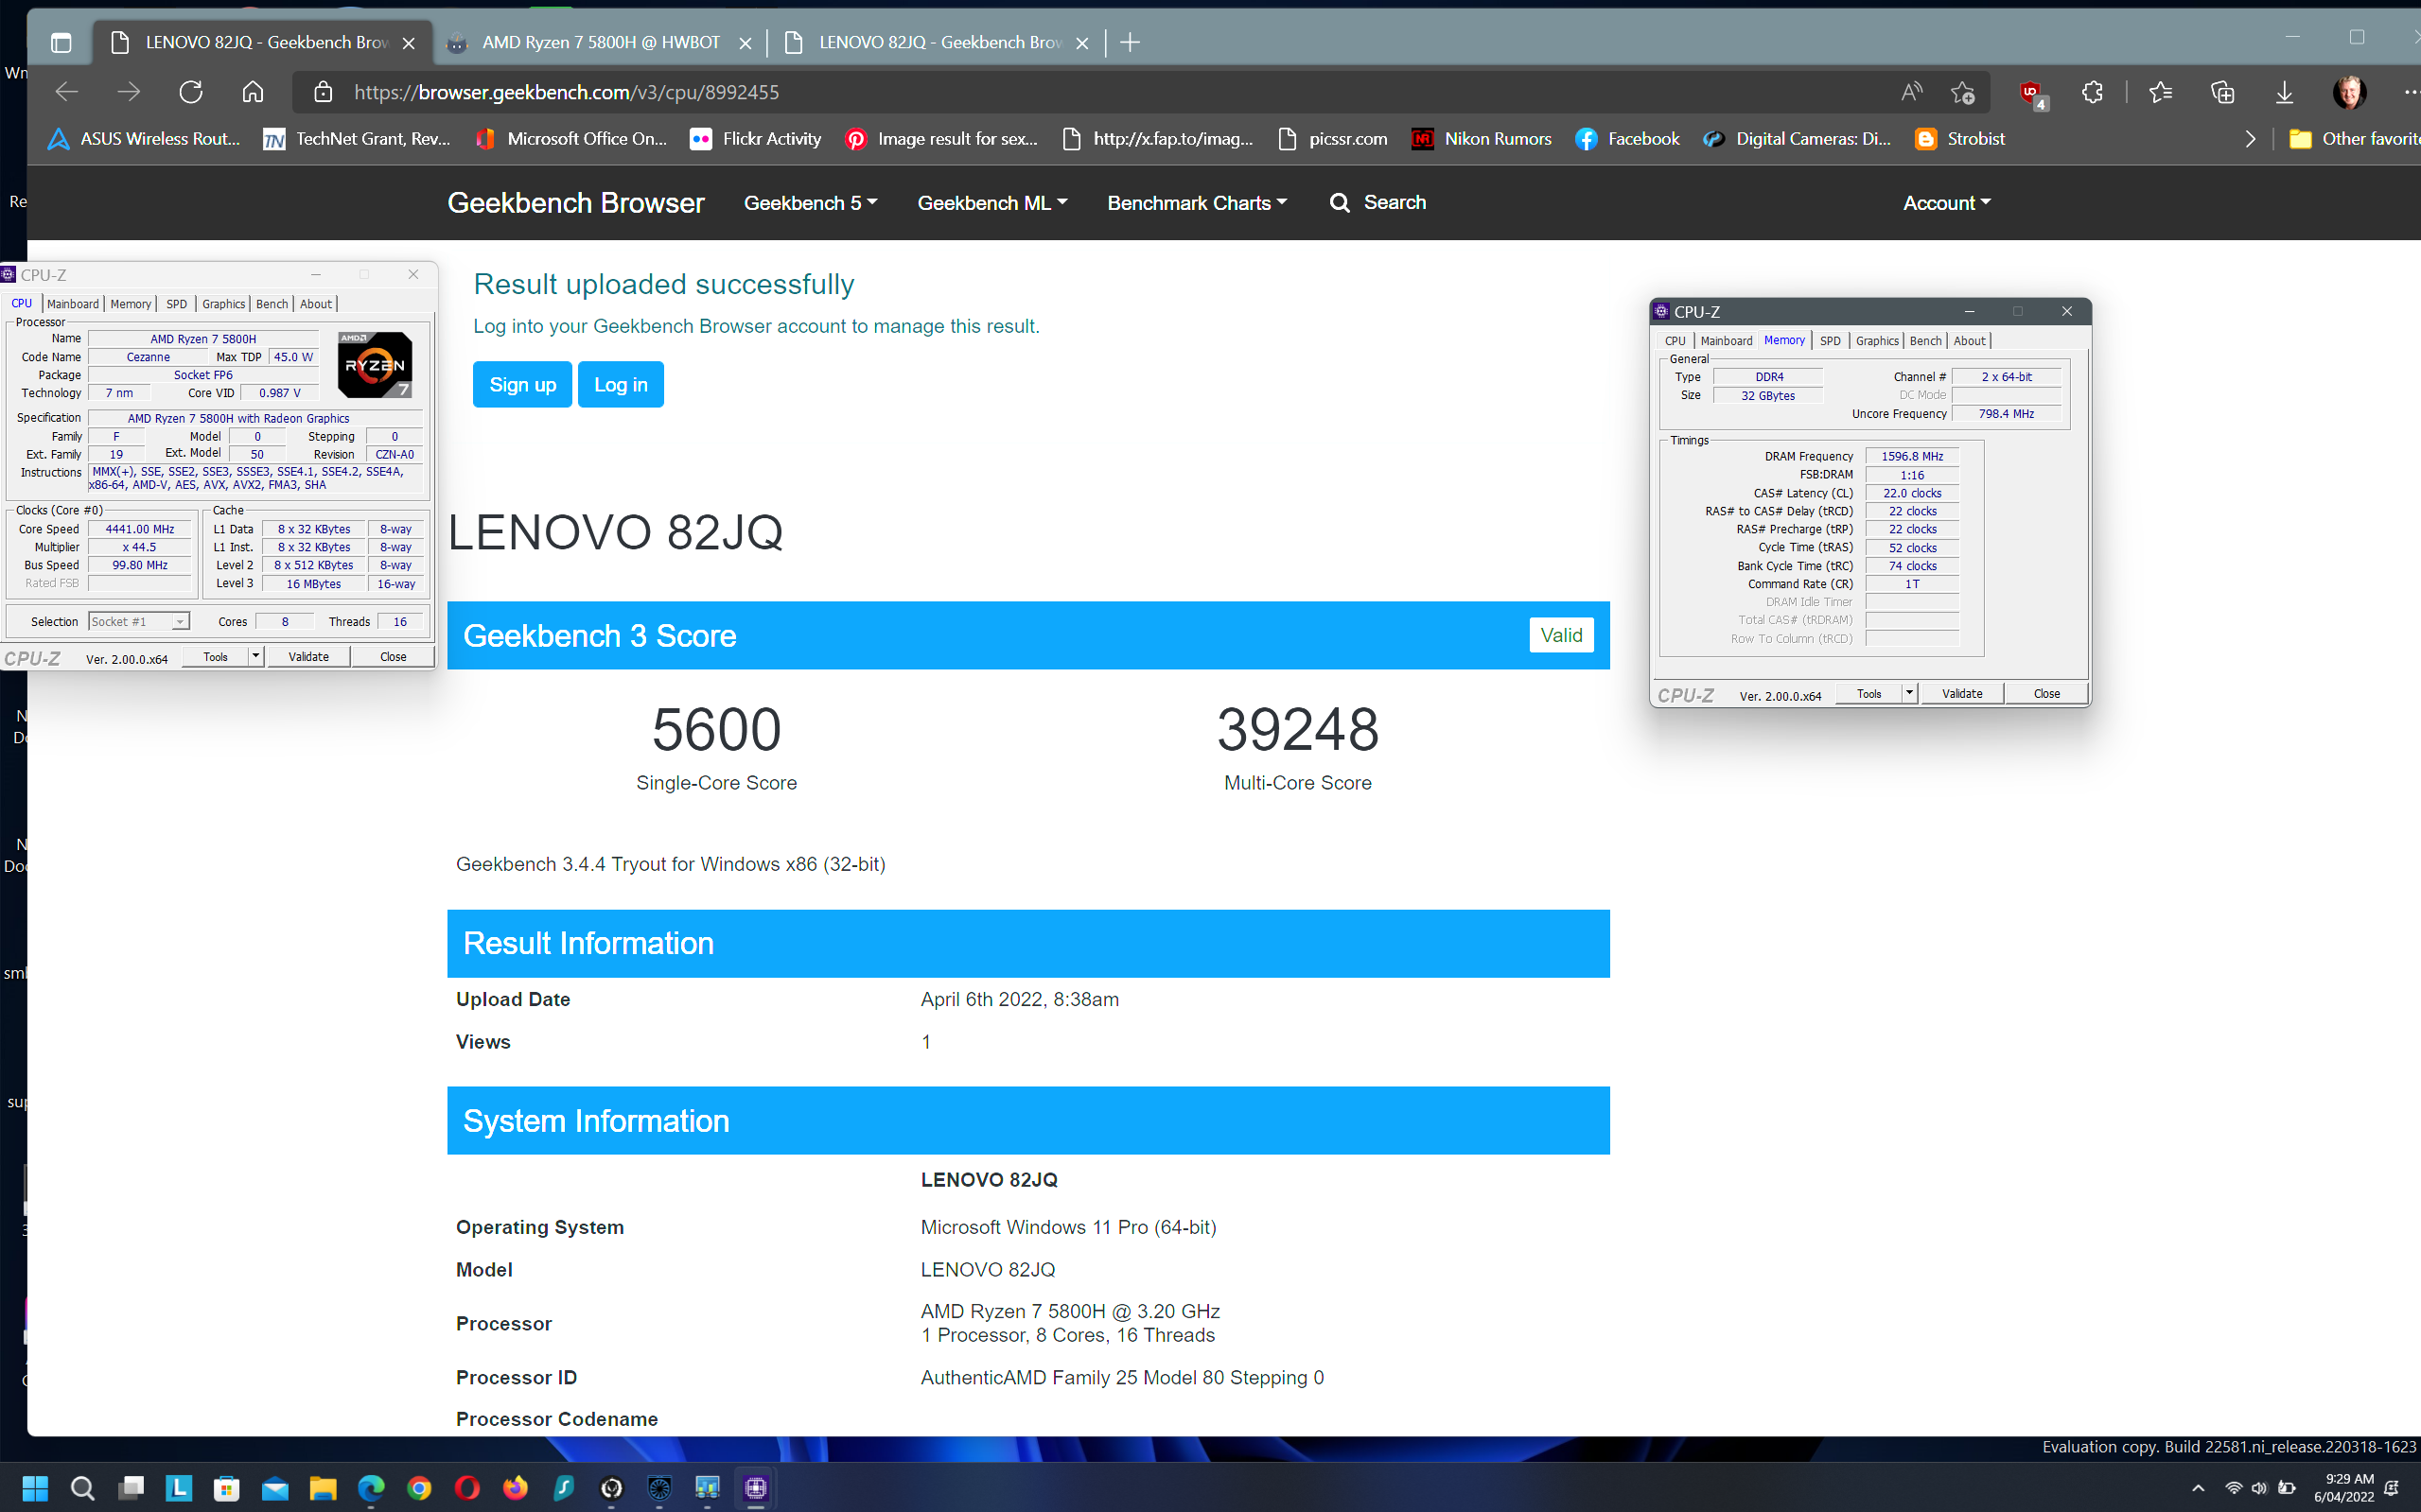Open the Nikon Rumors bookmark

click(1482, 139)
